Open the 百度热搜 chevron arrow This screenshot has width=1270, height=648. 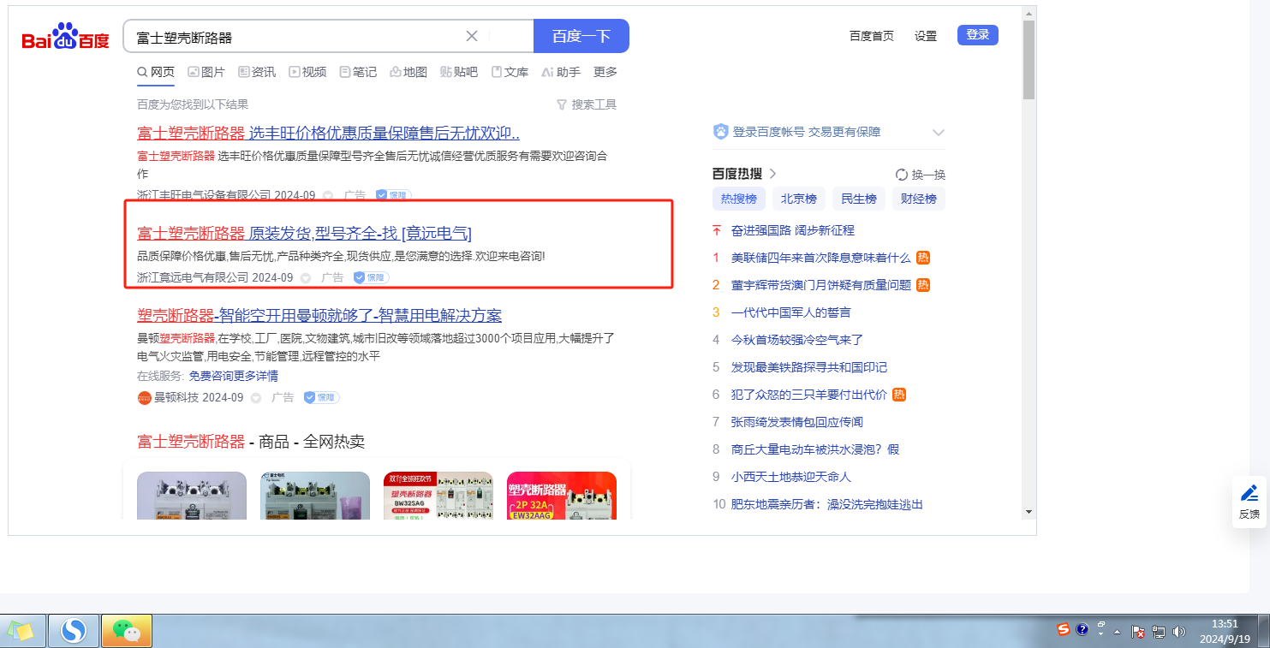772,174
